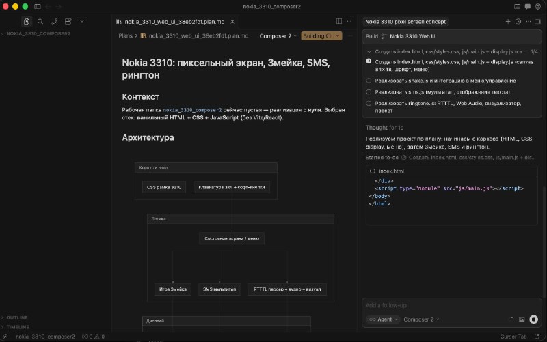Viewport: 547px width, 342px height.
Task: Attach an image via the image icon
Action: coord(522,319)
